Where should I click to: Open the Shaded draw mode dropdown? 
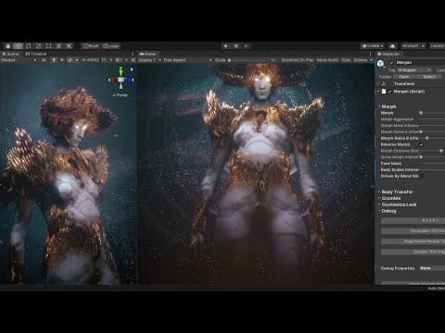click(19, 60)
